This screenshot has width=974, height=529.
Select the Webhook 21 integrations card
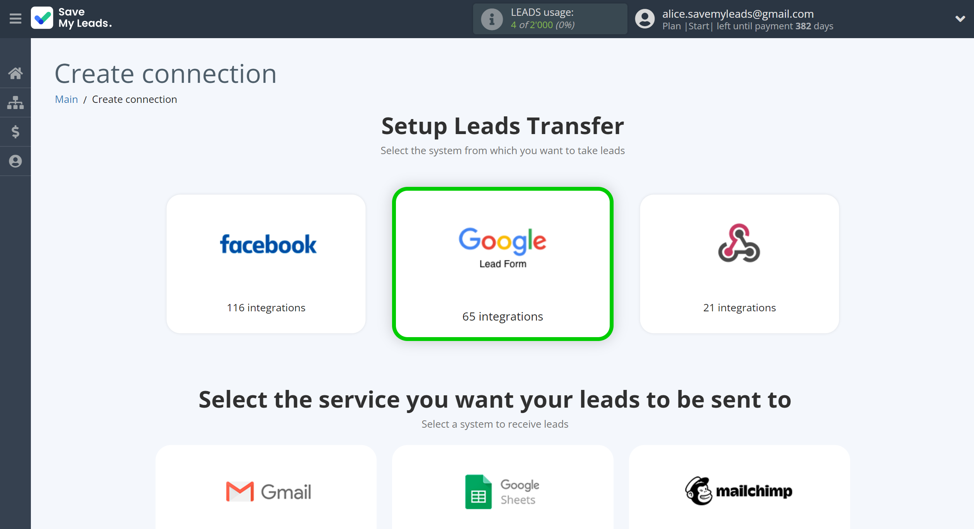[x=739, y=260]
